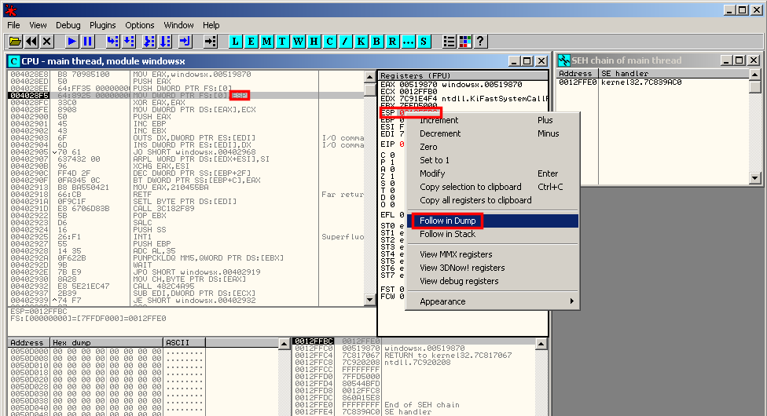Select Copy all registers to clipboard
Screen dimensions: 767x416
tap(475, 200)
